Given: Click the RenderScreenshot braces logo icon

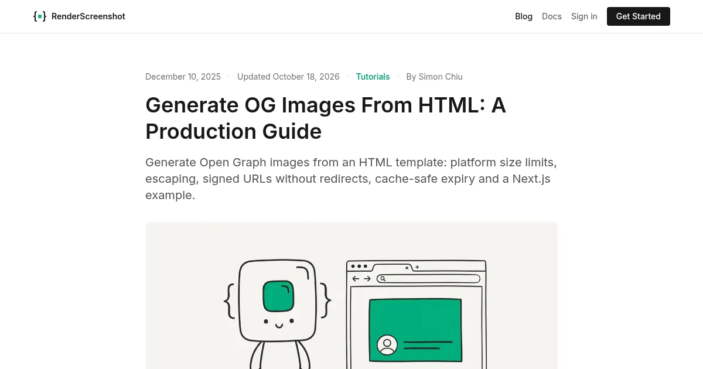Looking at the screenshot, I should coord(40,16).
